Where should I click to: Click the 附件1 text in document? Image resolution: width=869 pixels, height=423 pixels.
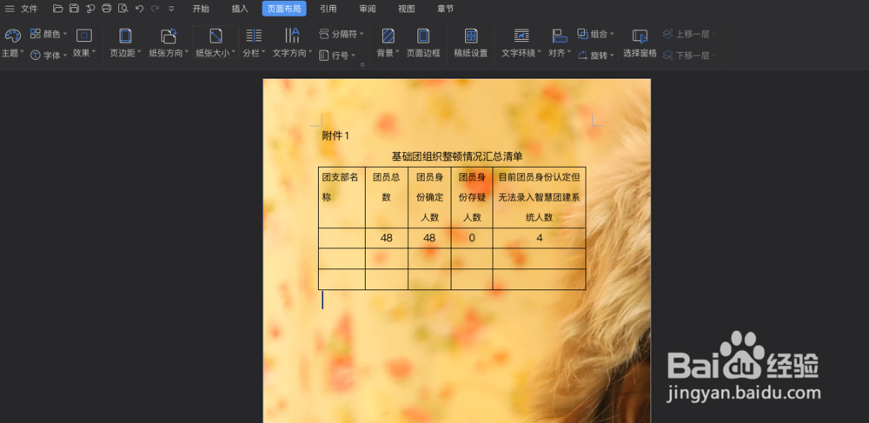tap(335, 136)
